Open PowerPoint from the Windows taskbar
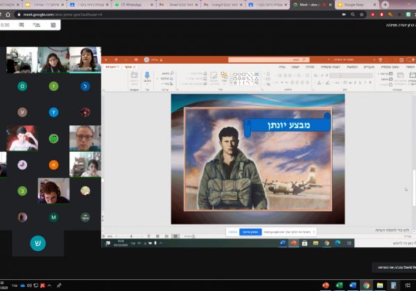This screenshot has height=291, width=416. click(326, 285)
